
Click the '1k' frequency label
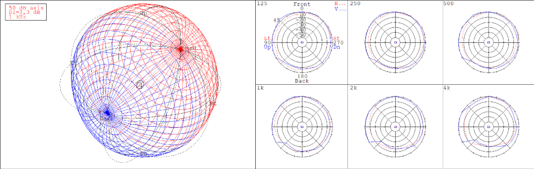tap(260, 87)
